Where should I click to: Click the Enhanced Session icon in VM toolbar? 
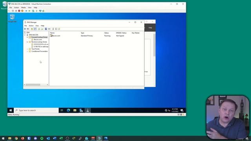click(40, 11)
